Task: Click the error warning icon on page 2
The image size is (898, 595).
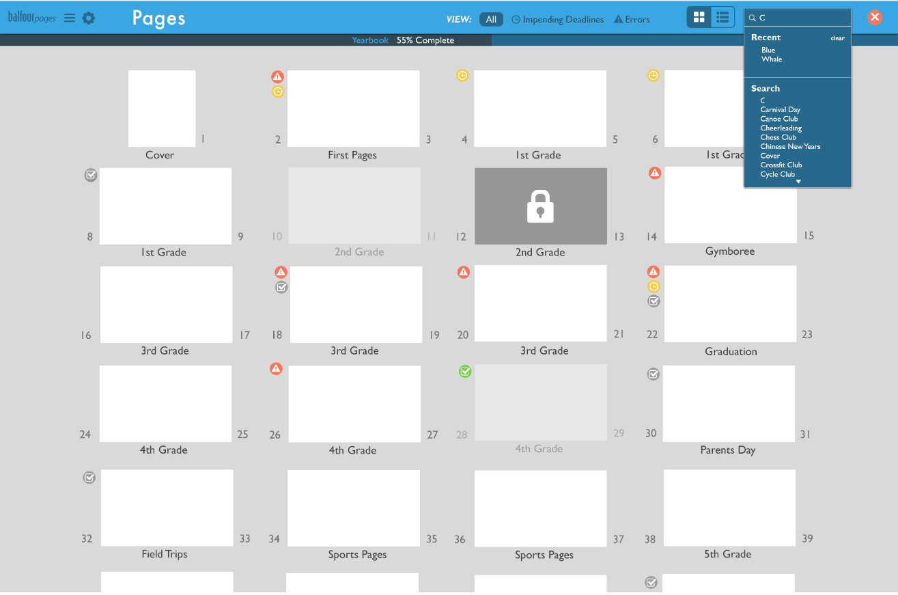Action: pos(277,77)
